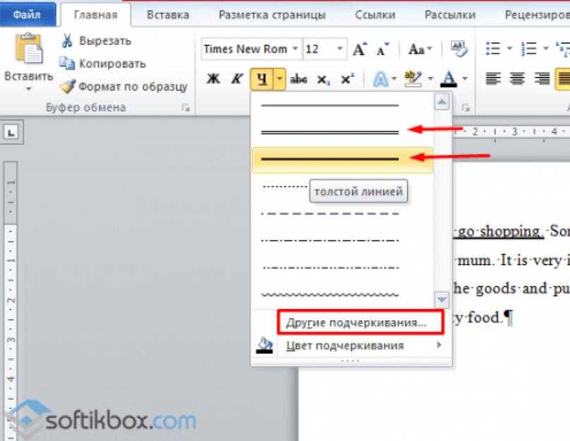
Task: Open font size 12 dropdown
Action: 340,49
